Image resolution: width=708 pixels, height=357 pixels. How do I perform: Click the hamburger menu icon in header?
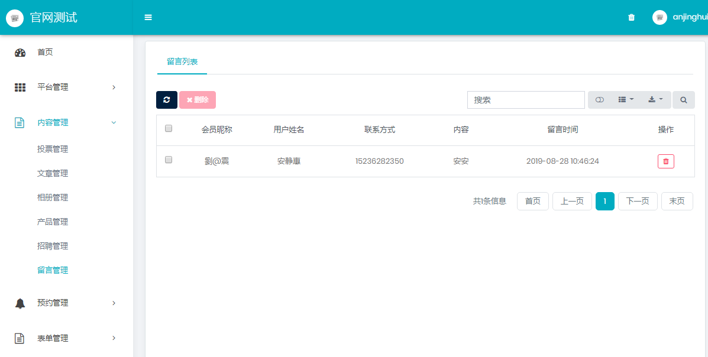[x=148, y=18]
